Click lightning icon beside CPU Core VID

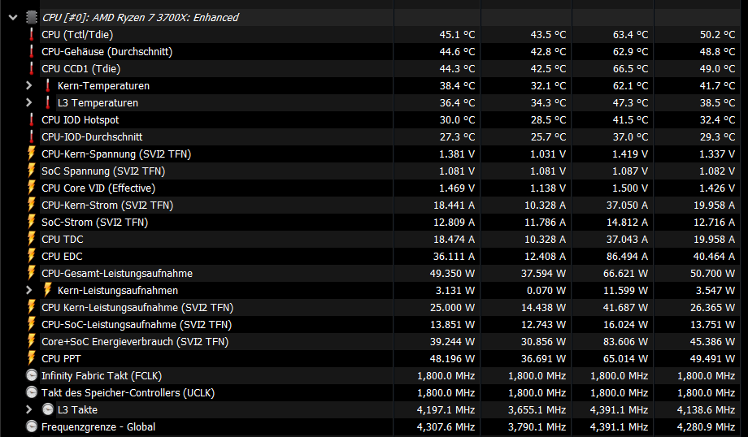(x=32, y=188)
